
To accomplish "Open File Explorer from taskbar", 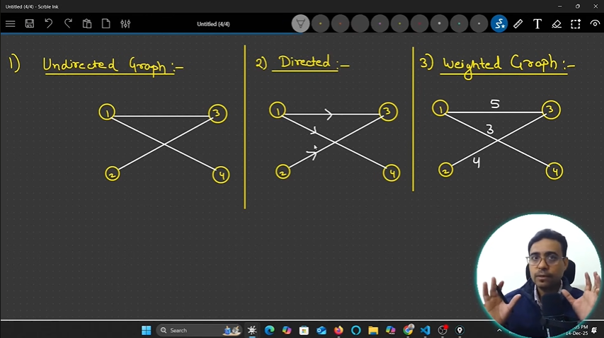I will click(373, 330).
